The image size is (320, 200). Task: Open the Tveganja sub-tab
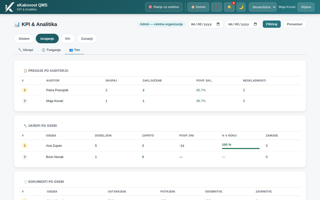click(x=51, y=50)
